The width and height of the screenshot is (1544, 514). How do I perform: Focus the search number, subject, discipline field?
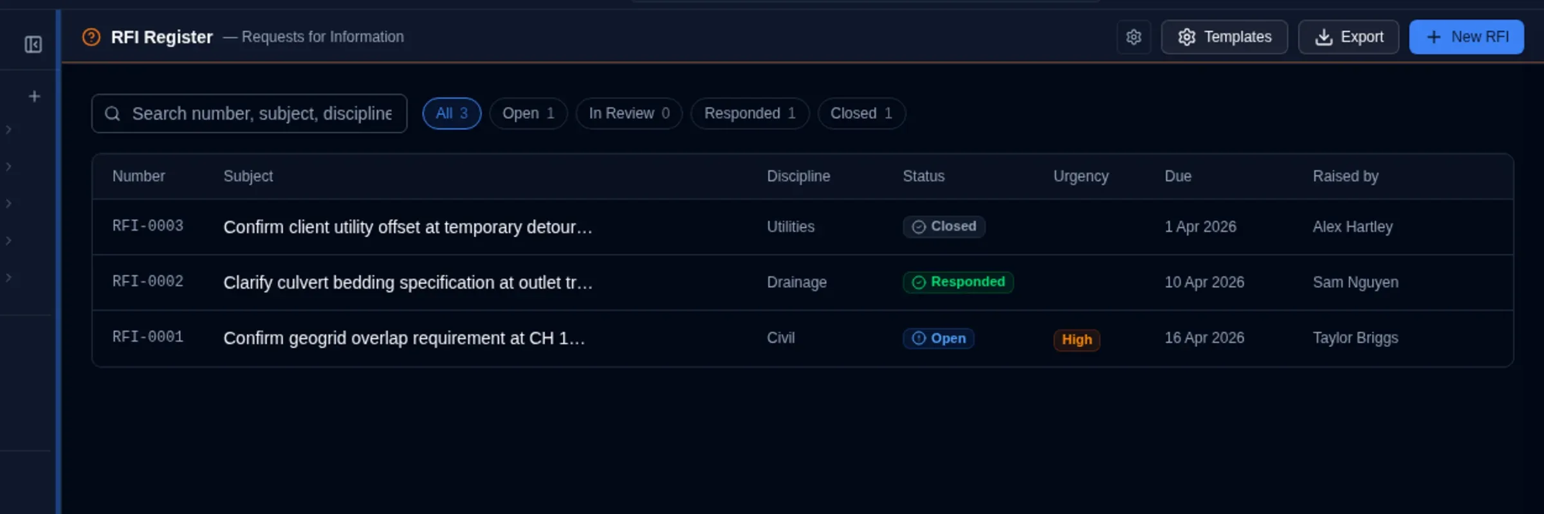250,114
